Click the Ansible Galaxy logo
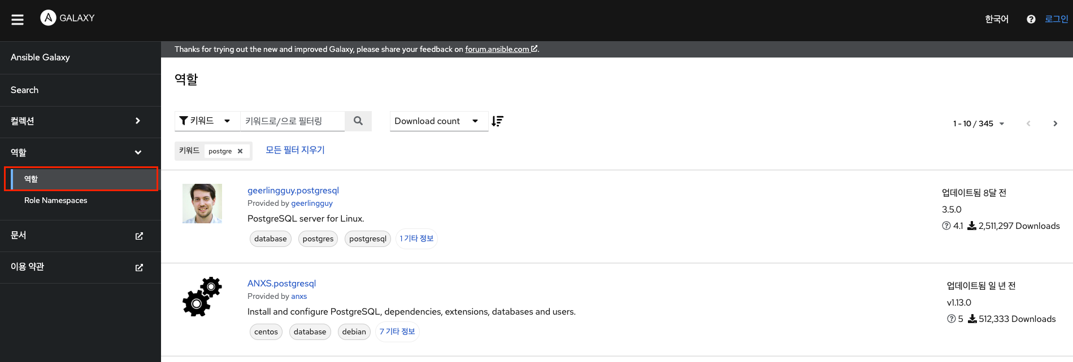This screenshot has height=362, width=1073. (x=68, y=18)
